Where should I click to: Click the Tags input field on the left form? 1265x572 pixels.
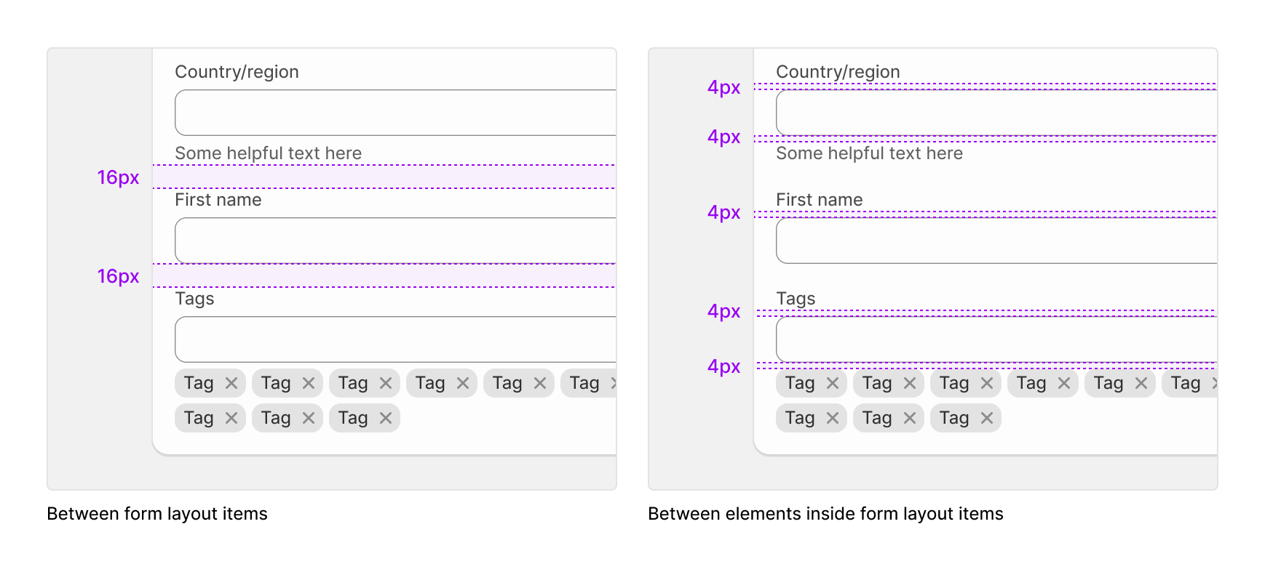tap(393, 339)
